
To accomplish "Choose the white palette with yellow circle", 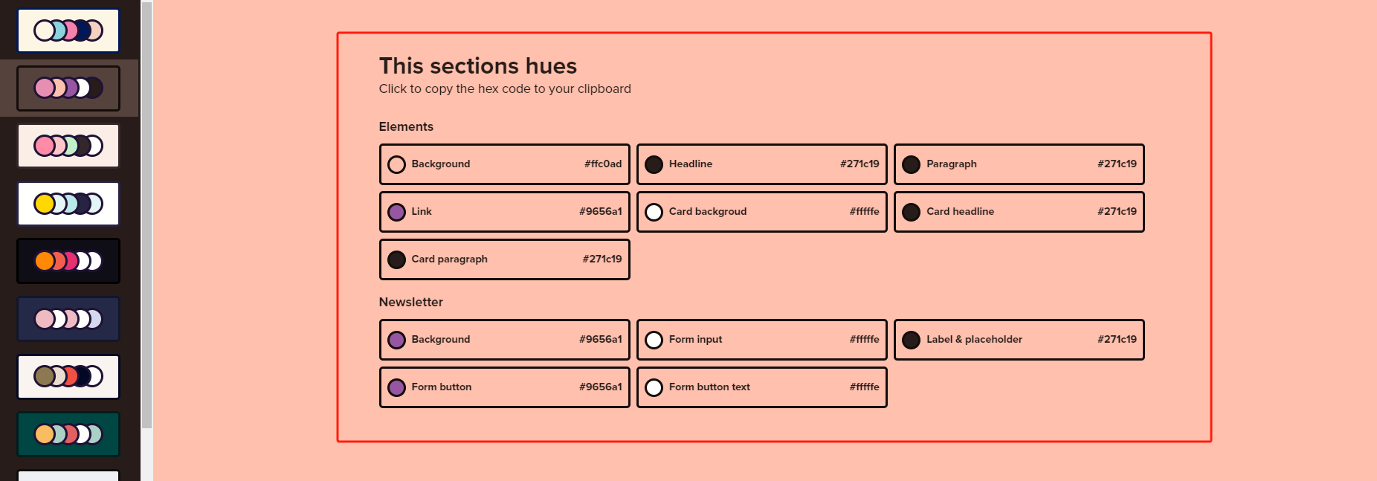I will [68, 204].
